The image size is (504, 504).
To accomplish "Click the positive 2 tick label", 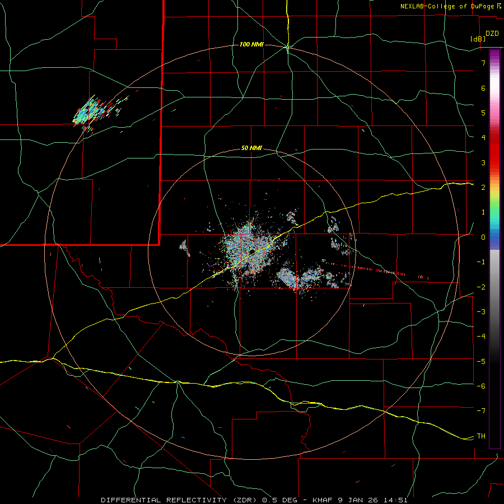I will (483, 188).
